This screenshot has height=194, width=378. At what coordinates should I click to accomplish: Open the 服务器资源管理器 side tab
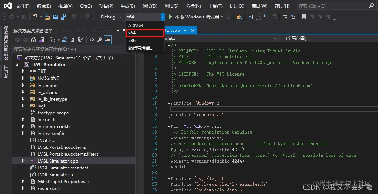(6, 43)
